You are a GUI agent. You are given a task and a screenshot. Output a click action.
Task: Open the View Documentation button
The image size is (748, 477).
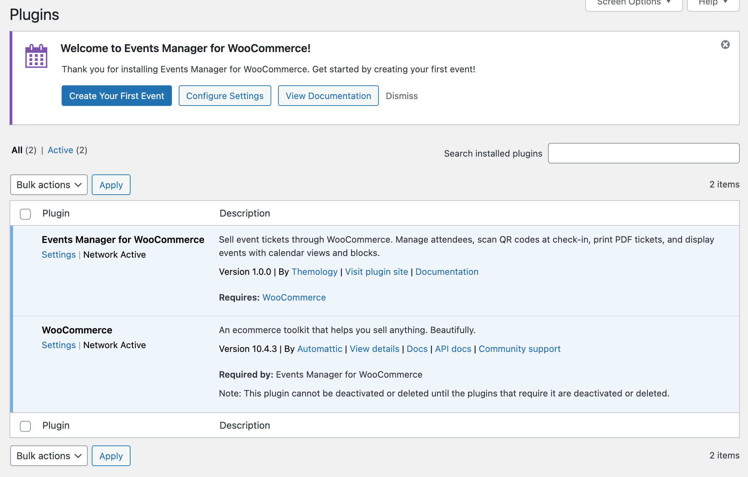tap(328, 96)
